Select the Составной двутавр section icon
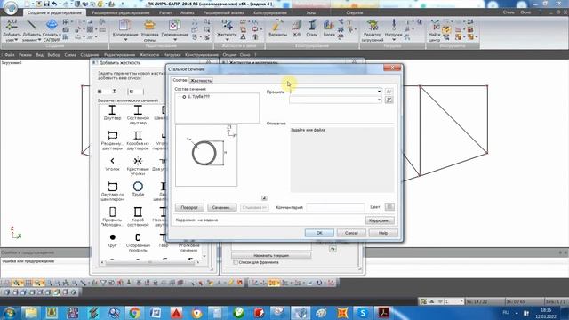This screenshot has height=320, width=569. coord(138,110)
